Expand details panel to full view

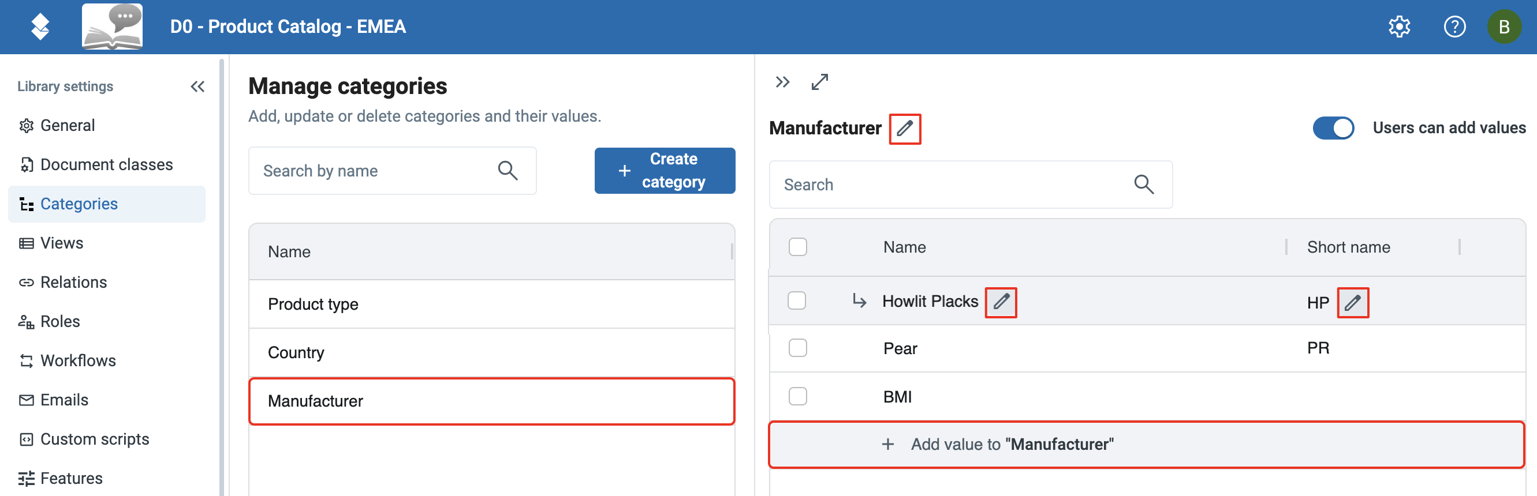click(x=820, y=82)
